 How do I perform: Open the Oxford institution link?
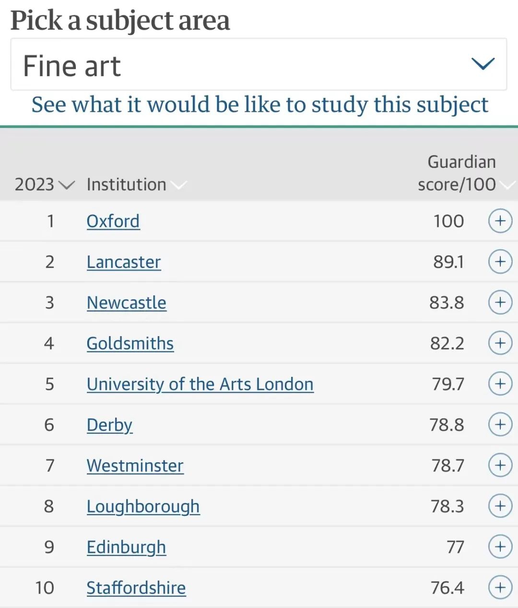113,222
